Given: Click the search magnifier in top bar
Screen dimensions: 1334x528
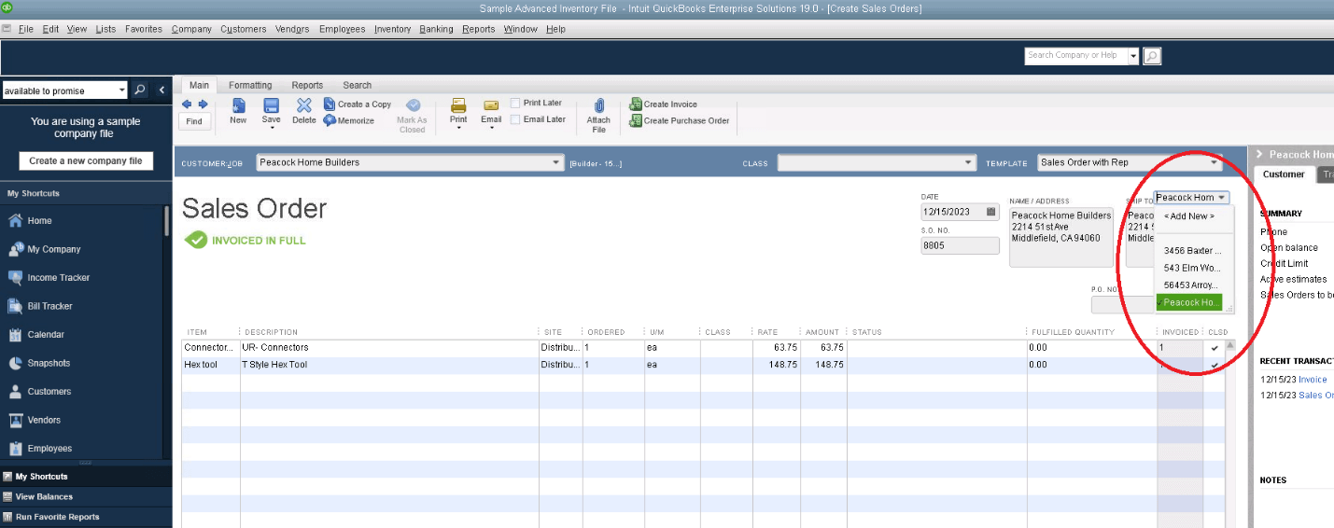Looking at the screenshot, I should pos(1152,56).
